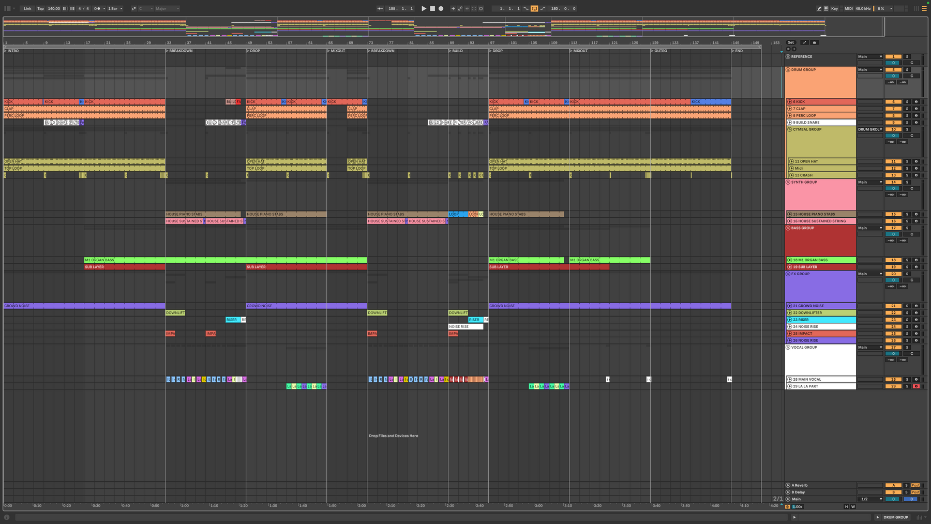Open the 1 Bar quantization dropdown
The image size is (931, 524).
(x=115, y=8)
